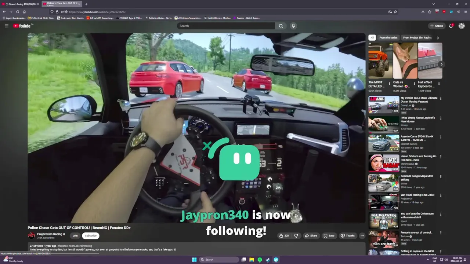Select the All filter chip
This screenshot has width=470, height=264.
pyautogui.click(x=372, y=37)
